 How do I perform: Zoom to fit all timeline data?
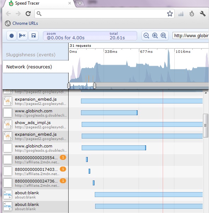(x=163, y=35)
